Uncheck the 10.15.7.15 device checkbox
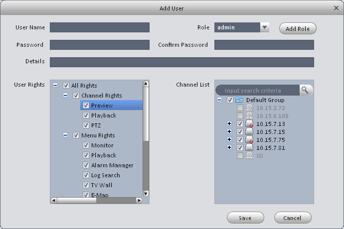 tap(240, 132)
